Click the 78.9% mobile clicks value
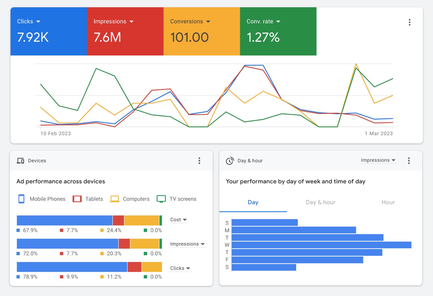 30,277
